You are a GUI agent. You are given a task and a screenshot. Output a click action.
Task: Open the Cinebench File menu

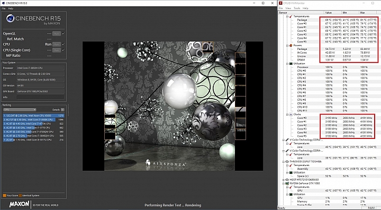[4, 8]
